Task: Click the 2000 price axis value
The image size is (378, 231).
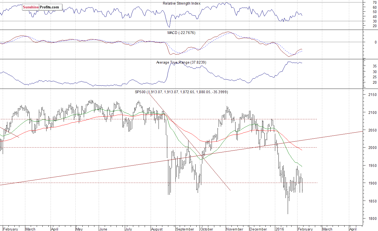Action: coord(372,148)
